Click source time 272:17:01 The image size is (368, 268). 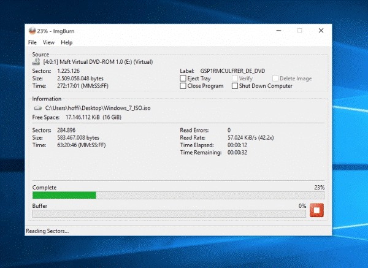83,86
